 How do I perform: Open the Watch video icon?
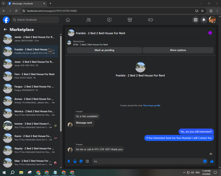click(109, 20)
